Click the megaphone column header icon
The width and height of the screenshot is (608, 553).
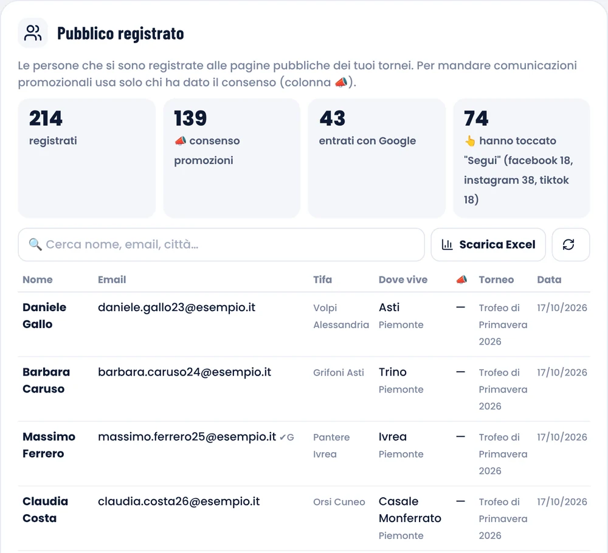461,280
